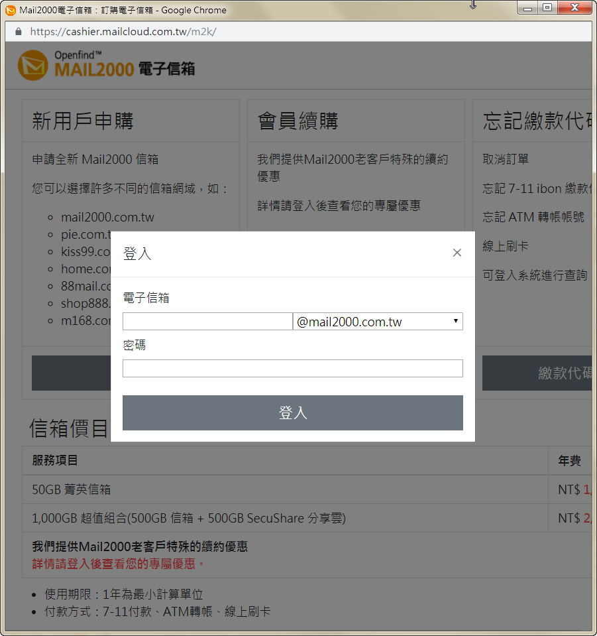Image resolution: width=597 pixels, height=636 pixels.
Task: Click 申請全新 Mail2000 信箱 text
Action: [x=95, y=159]
